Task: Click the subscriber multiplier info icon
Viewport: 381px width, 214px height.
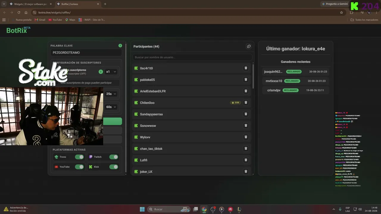Action: (101, 72)
